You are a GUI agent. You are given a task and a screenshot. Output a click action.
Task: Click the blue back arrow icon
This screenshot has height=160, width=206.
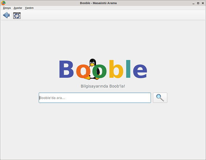[x=6, y=15]
